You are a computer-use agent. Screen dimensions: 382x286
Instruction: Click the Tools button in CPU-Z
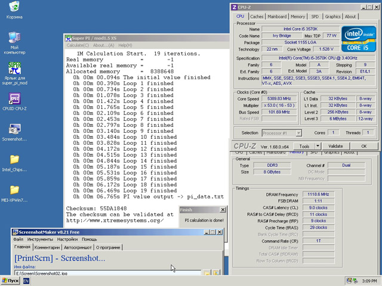[x=304, y=146]
